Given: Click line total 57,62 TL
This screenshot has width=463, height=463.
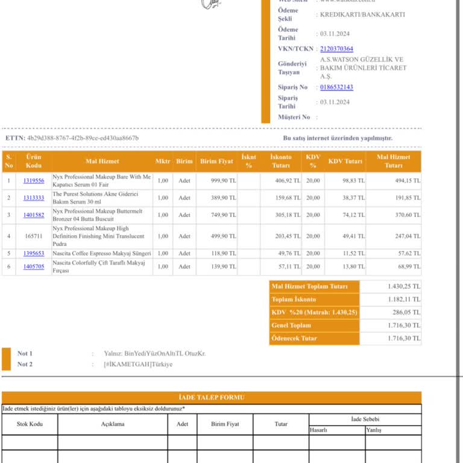Looking at the screenshot, I should (x=409, y=253).
